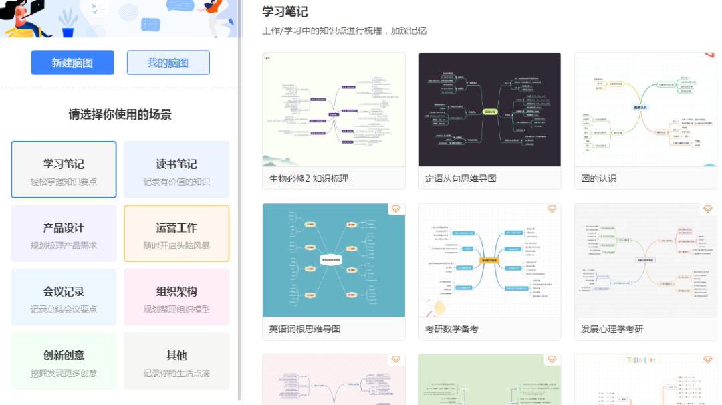
Task: Click 英语词根思维导图 title text
Action: 304,329
